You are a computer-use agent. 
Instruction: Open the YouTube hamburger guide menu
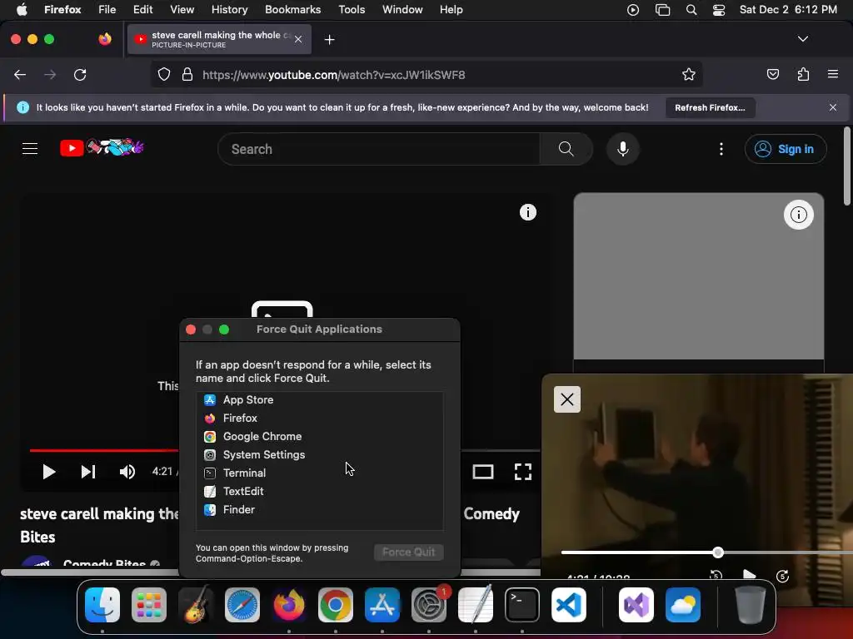(30, 148)
